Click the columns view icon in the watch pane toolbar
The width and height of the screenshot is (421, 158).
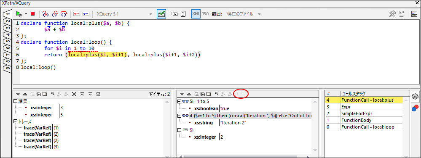(x=209, y=94)
